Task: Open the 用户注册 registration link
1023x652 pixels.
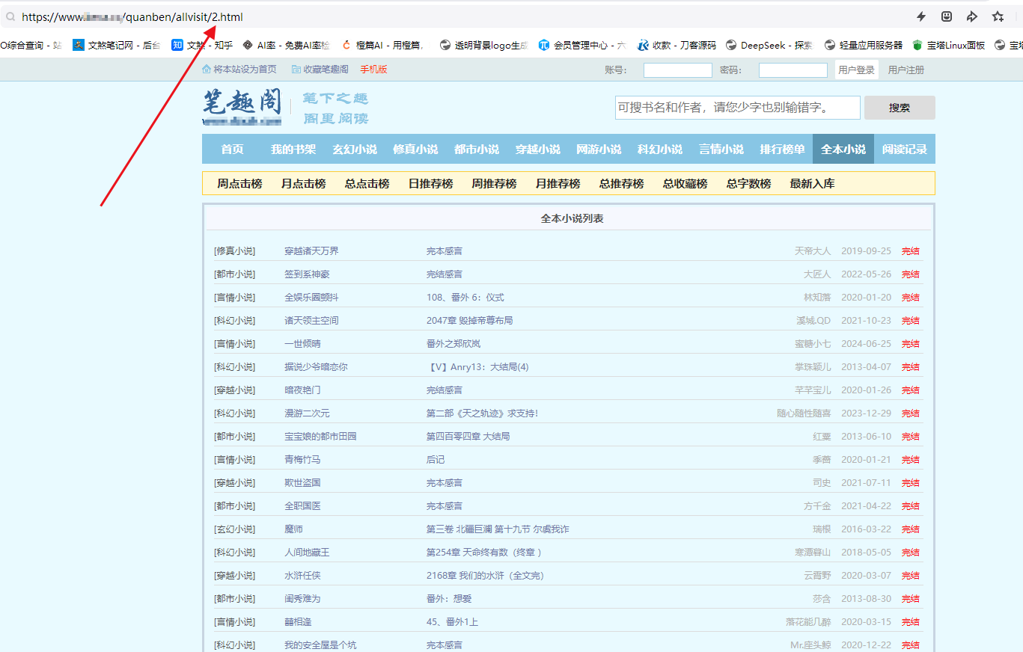Action: pyautogui.click(x=906, y=70)
